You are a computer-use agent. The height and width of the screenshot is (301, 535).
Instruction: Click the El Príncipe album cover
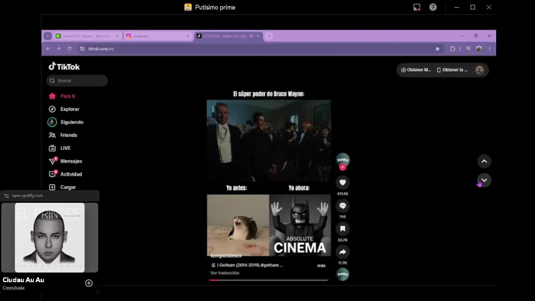click(x=50, y=237)
